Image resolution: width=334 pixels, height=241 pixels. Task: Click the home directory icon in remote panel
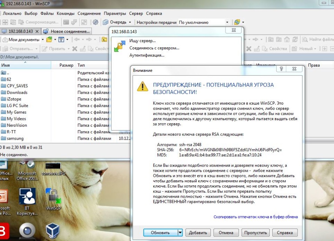(x=287, y=40)
